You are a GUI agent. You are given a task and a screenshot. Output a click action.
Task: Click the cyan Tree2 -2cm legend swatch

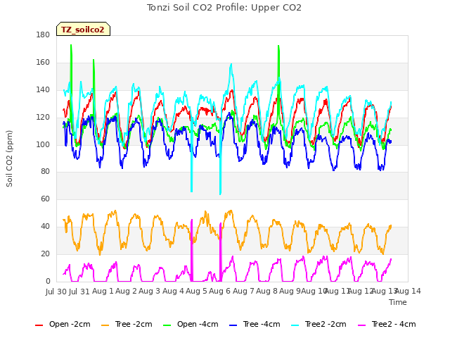coord(295,325)
